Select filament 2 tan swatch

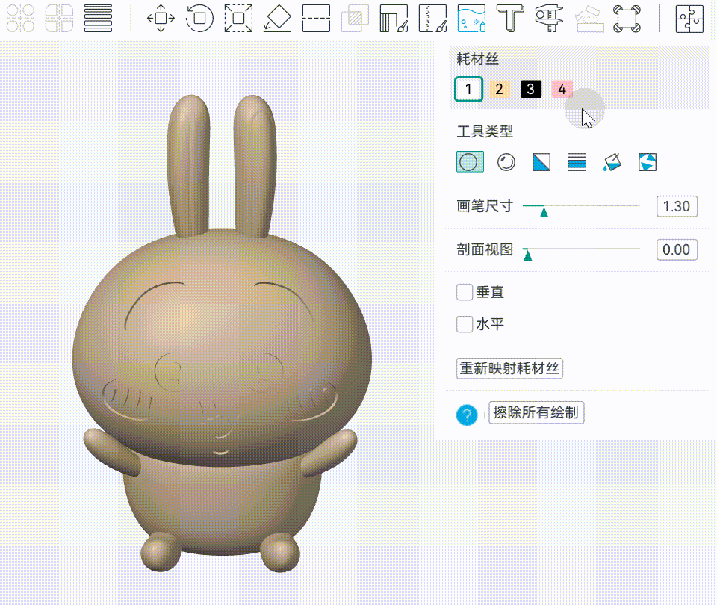click(500, 89)
